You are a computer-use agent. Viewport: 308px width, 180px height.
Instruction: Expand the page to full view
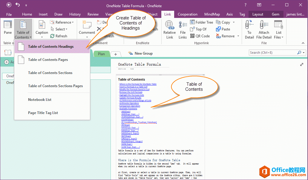[x=302, y=64]
